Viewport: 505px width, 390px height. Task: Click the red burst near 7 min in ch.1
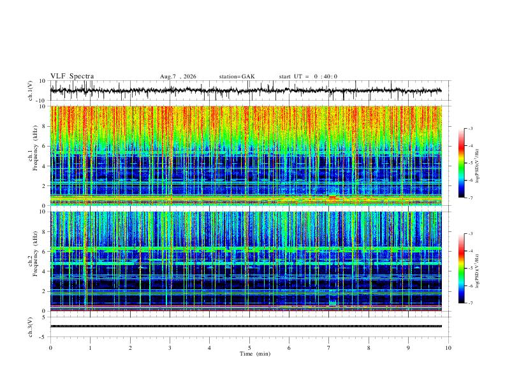tap(332, 198)
